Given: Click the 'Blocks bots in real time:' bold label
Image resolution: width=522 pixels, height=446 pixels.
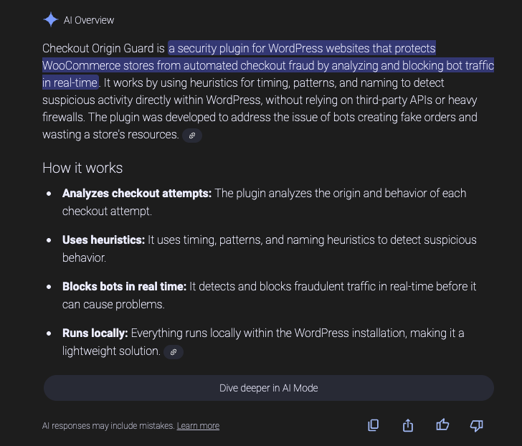Looking at the screenshot, I should [124, 287].
